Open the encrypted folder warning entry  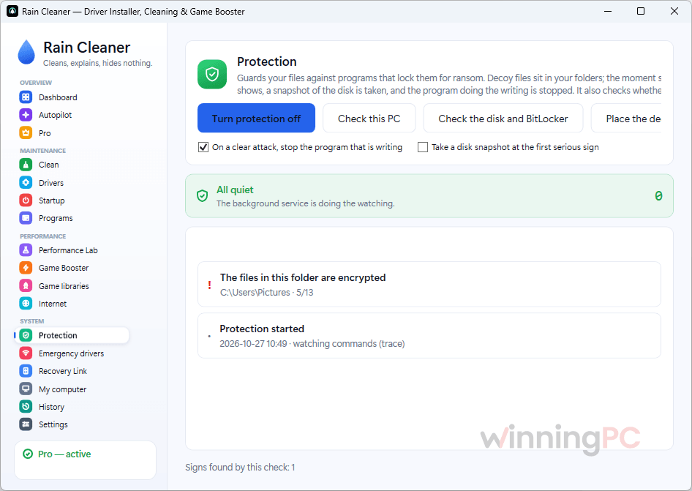[x=429, y=285]
